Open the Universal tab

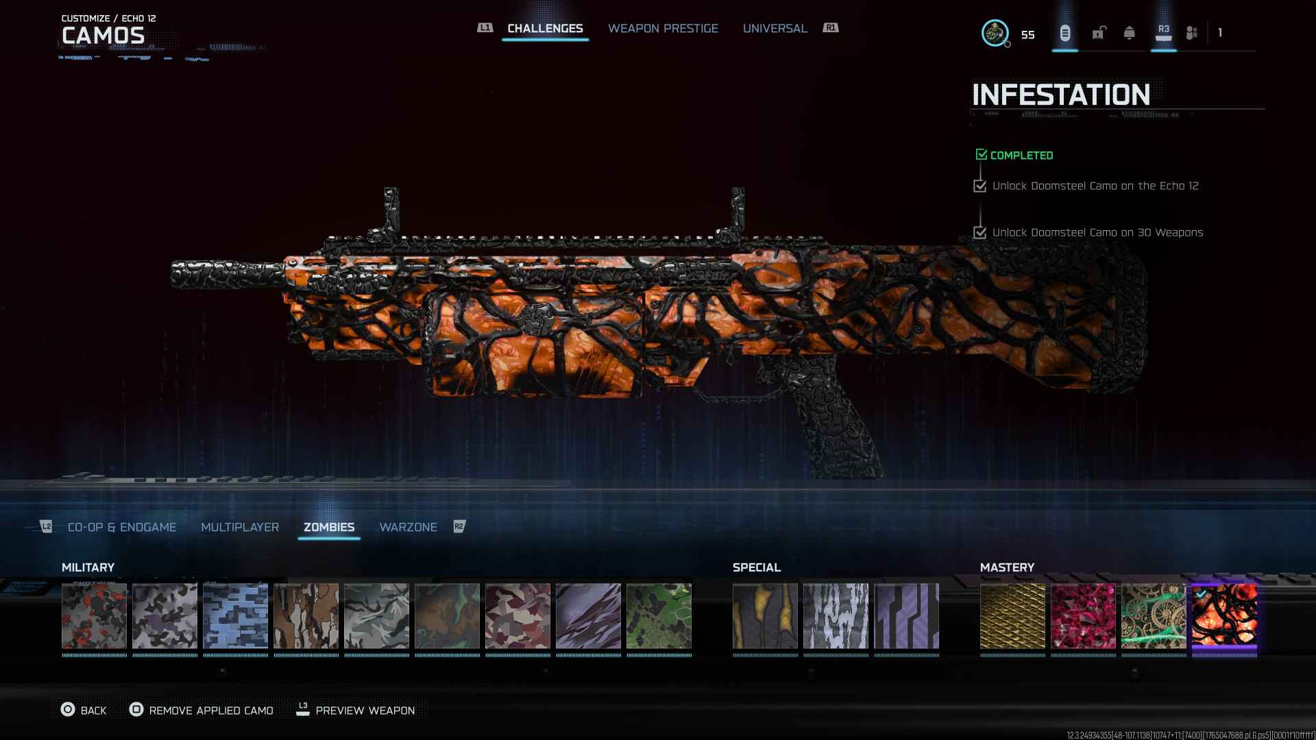coord(775,28)
